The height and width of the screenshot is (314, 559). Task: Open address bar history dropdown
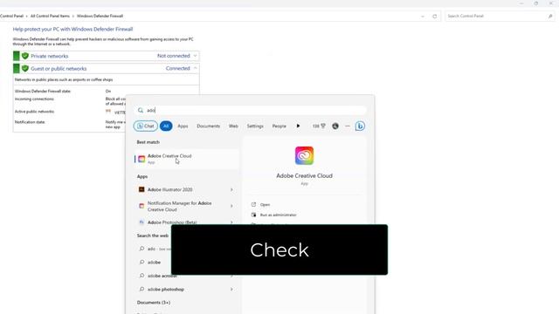(423, 16)
